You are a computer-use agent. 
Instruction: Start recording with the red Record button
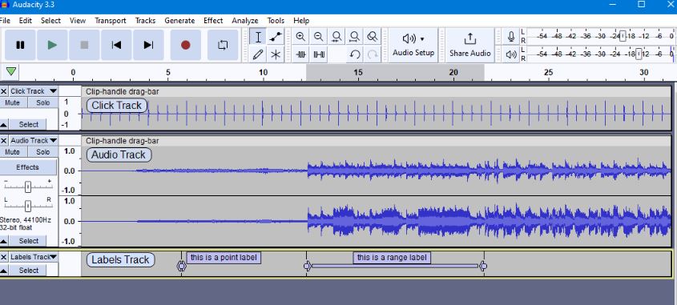pos(186,45)
